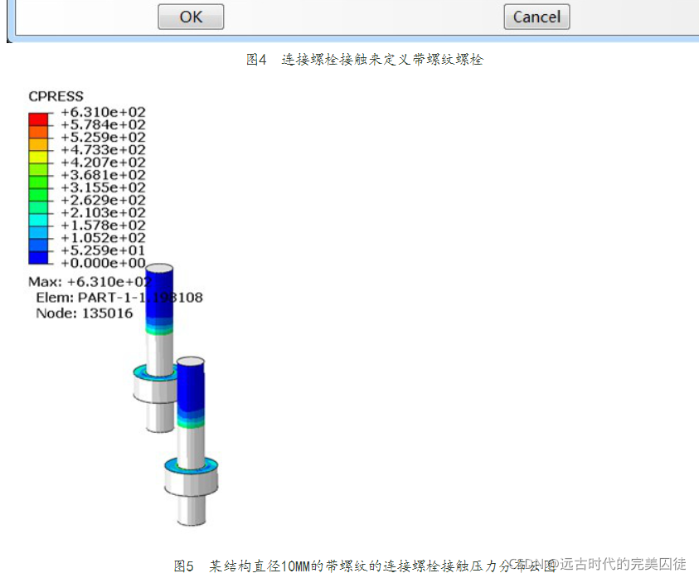Click the Max: +6.310e+02 text
Viewport: 699px width, 578px height.
click(x=90, y=282)
